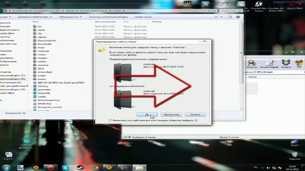The image size is (305, 171).
Task: Click the volume icon in system tray
Action: tap(268, 168)
